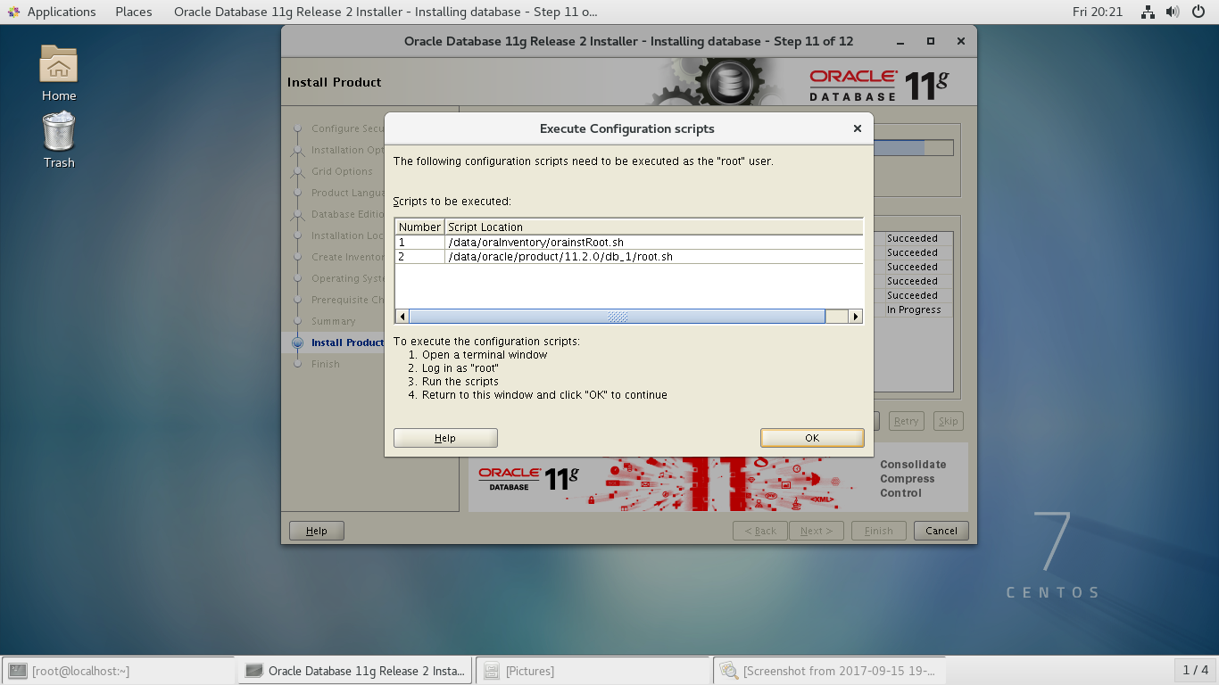Click the 1 / 4 workspace switcher
The image size is (1219, 685).
point(1196,670)
